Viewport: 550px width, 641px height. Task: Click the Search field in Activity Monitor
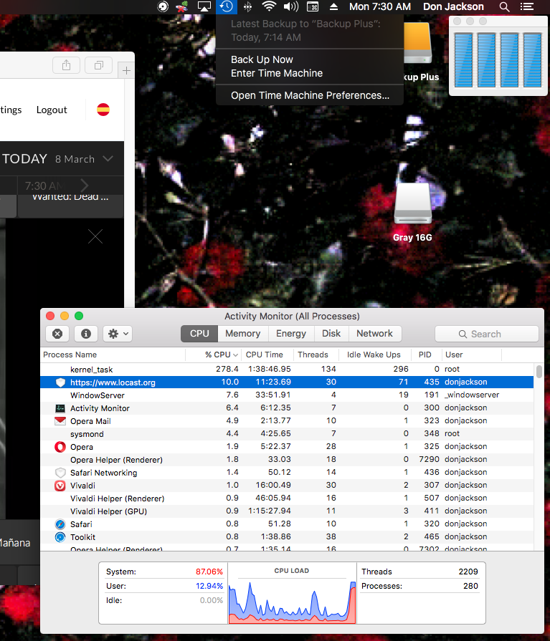point(487,334)
